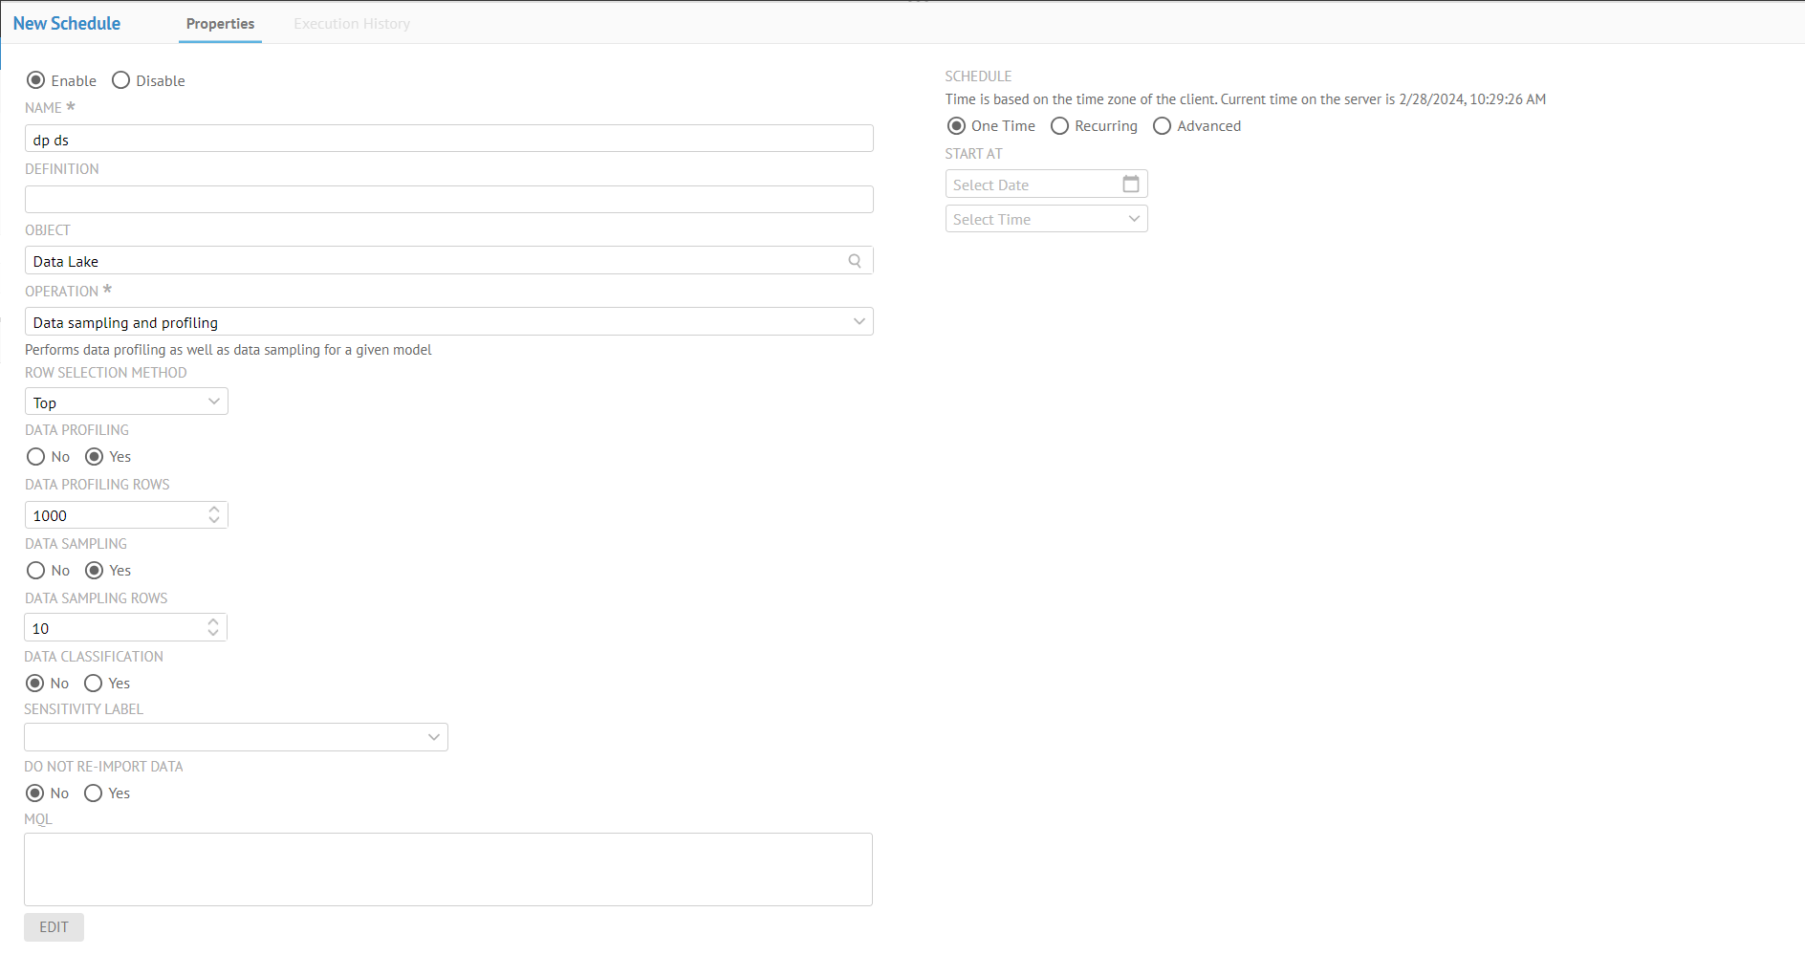
Task: Expand the Sensitivity Label dropdown
Action: tap(433, 737)
